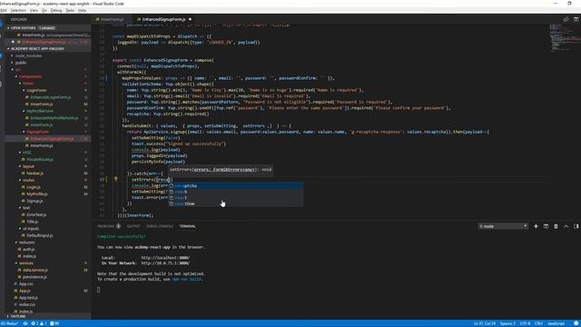581x327 pixels.
Task: Switch to the PROBLEMS panel tab
Action: [109, 226]
